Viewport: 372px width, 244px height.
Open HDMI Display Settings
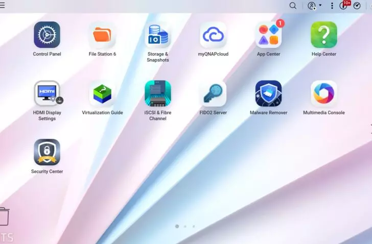pyautogui.click(x=47, y=93)
